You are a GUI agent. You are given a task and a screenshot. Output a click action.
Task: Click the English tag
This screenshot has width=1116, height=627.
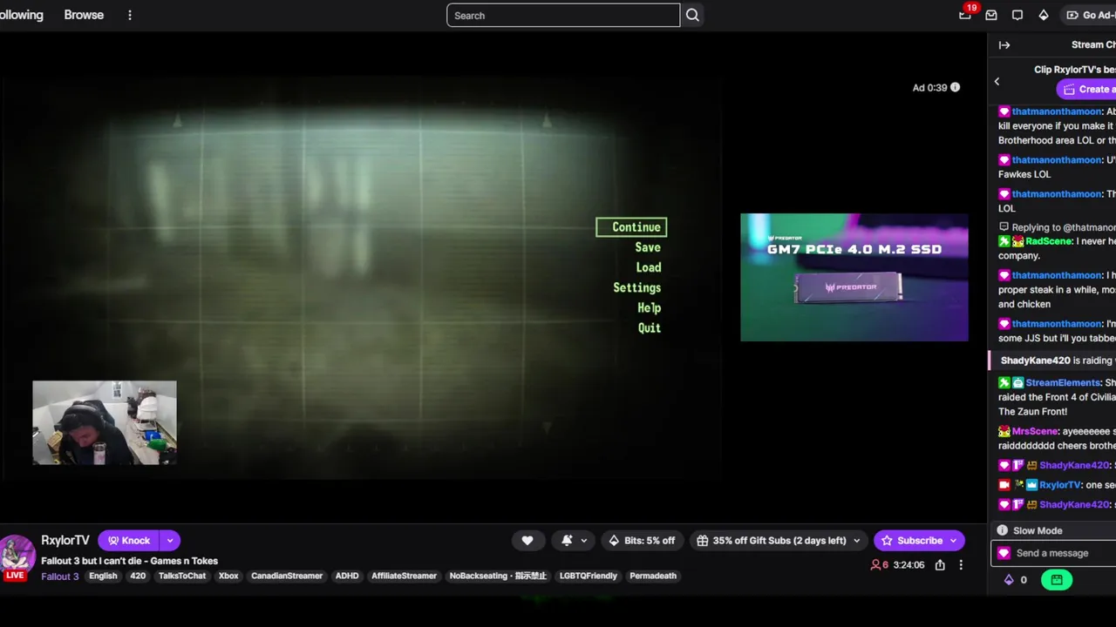tap(103, 576)
